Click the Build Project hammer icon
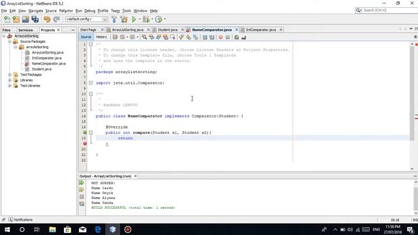 (x=114, y=19)
